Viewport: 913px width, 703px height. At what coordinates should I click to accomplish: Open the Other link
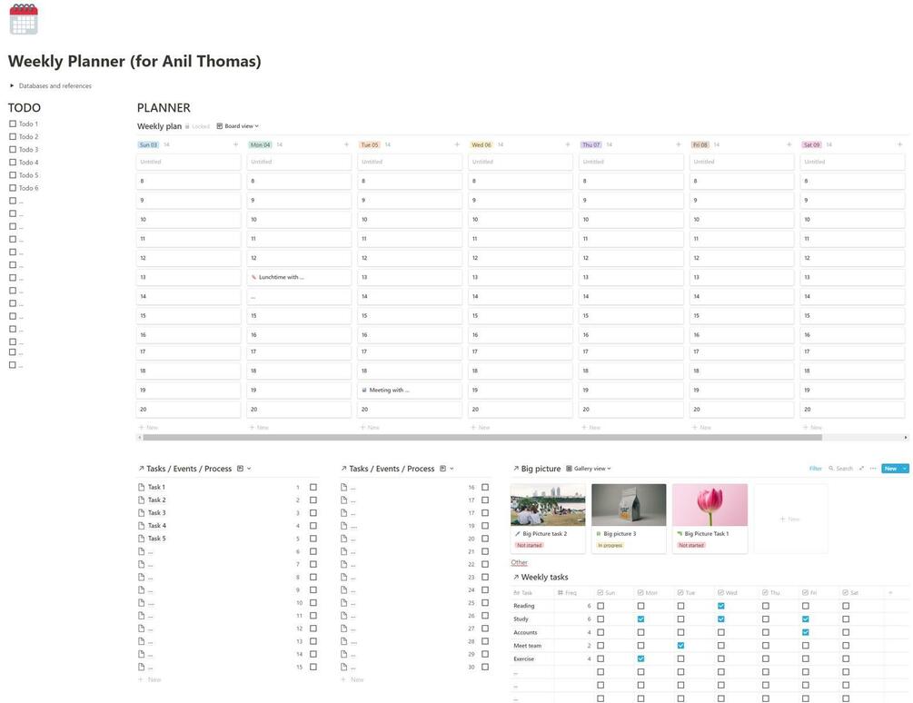tap(519, 562)
